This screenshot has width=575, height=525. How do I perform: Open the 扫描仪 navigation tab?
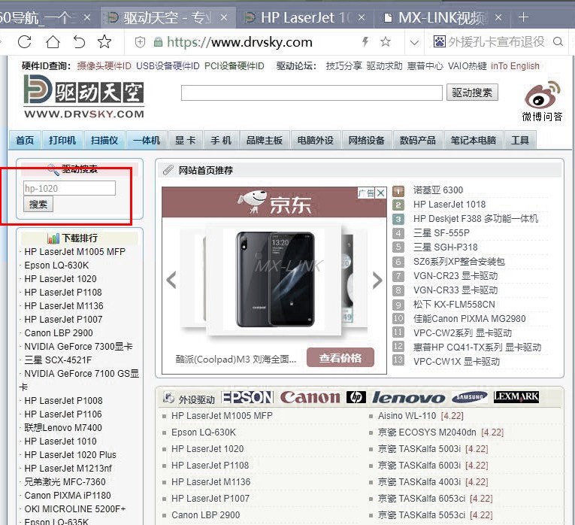[104, 140]
